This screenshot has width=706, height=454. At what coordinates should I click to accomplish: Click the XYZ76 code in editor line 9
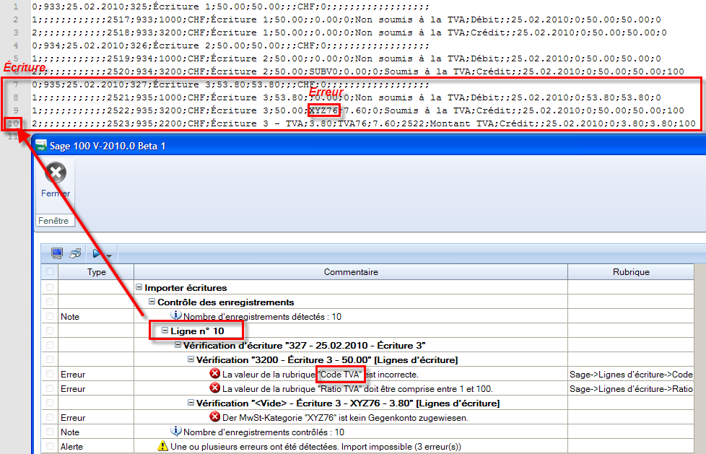[x=323, y=110]
